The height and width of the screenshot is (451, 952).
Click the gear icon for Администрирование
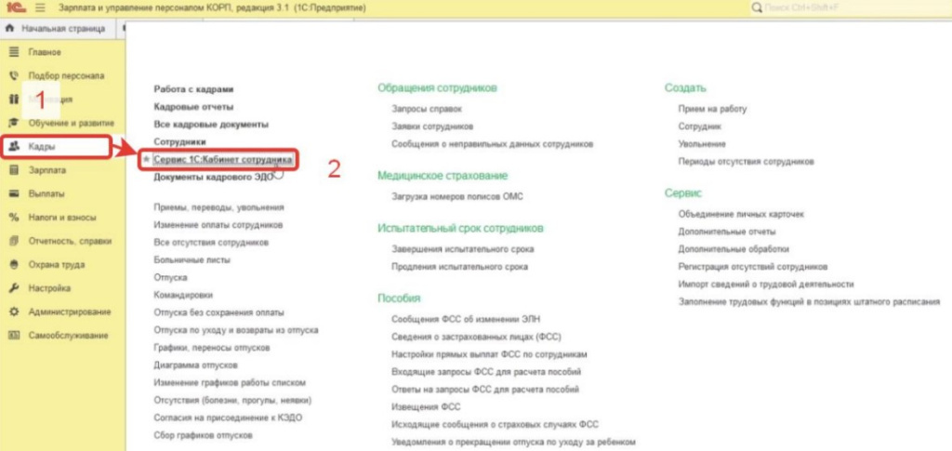coord(13,312)
